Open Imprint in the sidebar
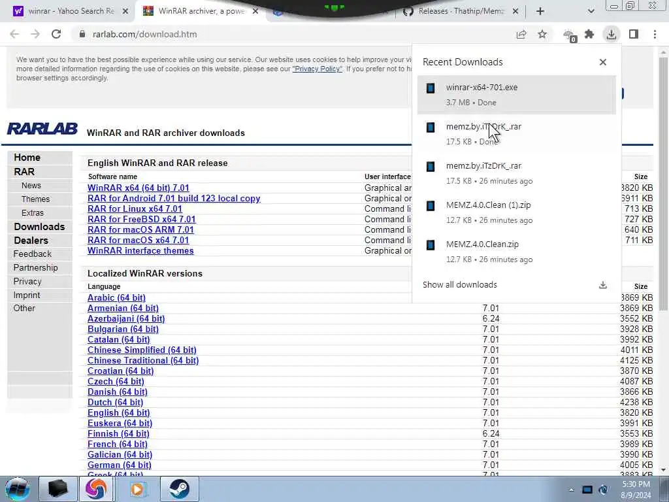The width and height of the screenshot is (669, 502). tap(26, 295)
